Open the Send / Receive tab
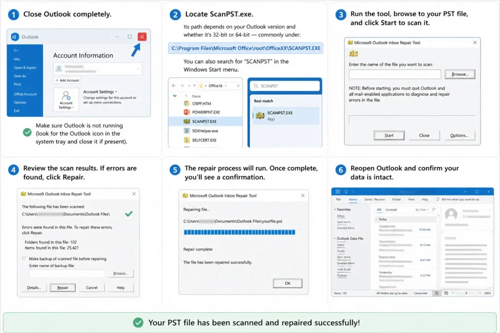The image size is (500, 333). [x=375, y=199]
